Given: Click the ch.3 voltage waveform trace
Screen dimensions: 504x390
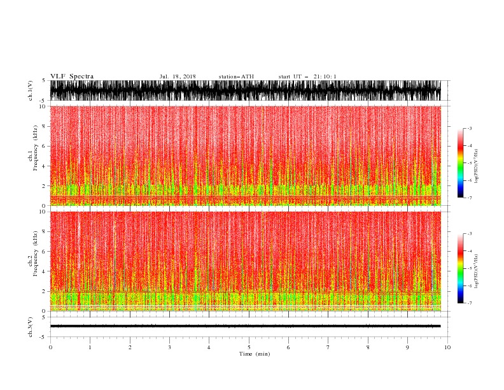Looking at the screenshot, I should [245, 326].
